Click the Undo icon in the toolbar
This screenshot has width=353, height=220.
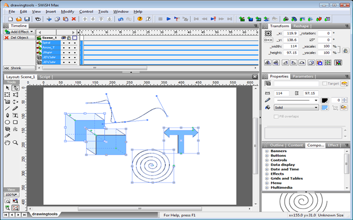pyautogui.click(x=120, y=19)
